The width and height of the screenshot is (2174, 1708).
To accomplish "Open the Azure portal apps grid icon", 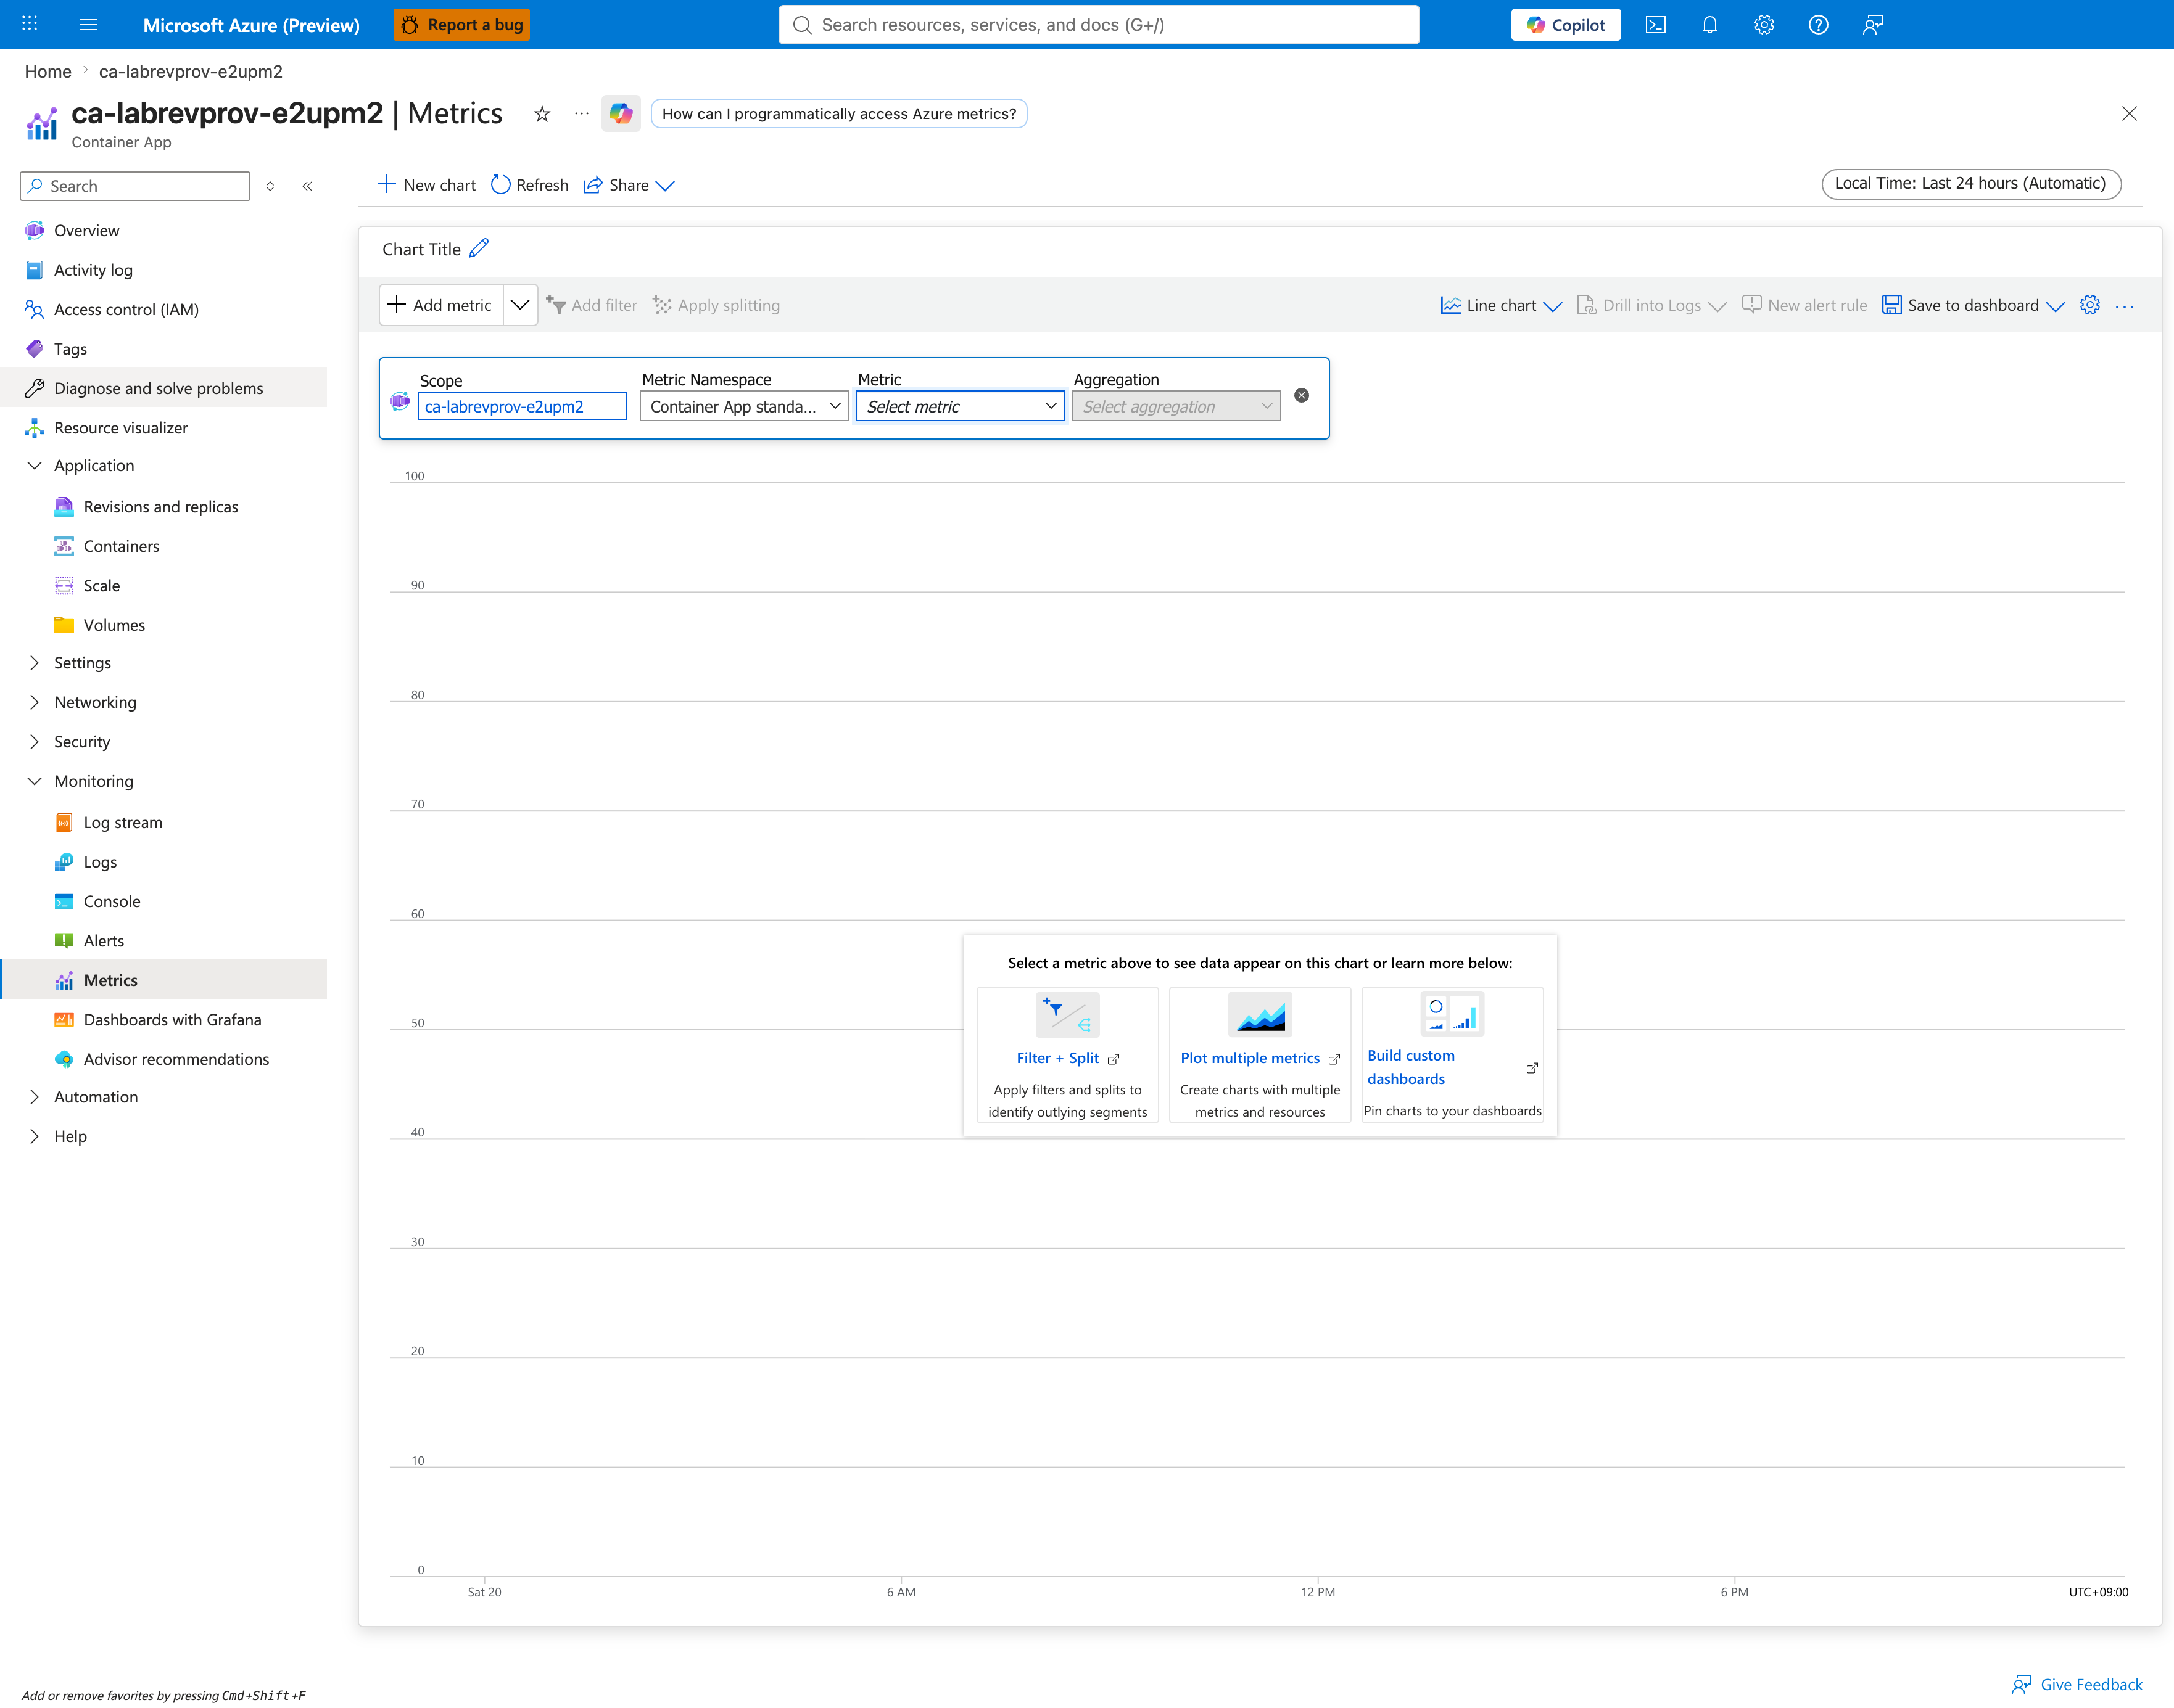I will click(30, 24).
